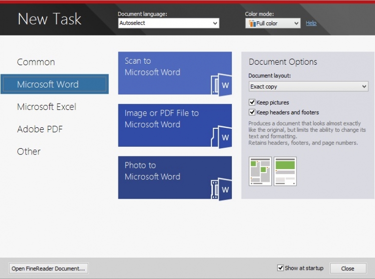Start Photo to Microsoft Word task

coord(175,177)
